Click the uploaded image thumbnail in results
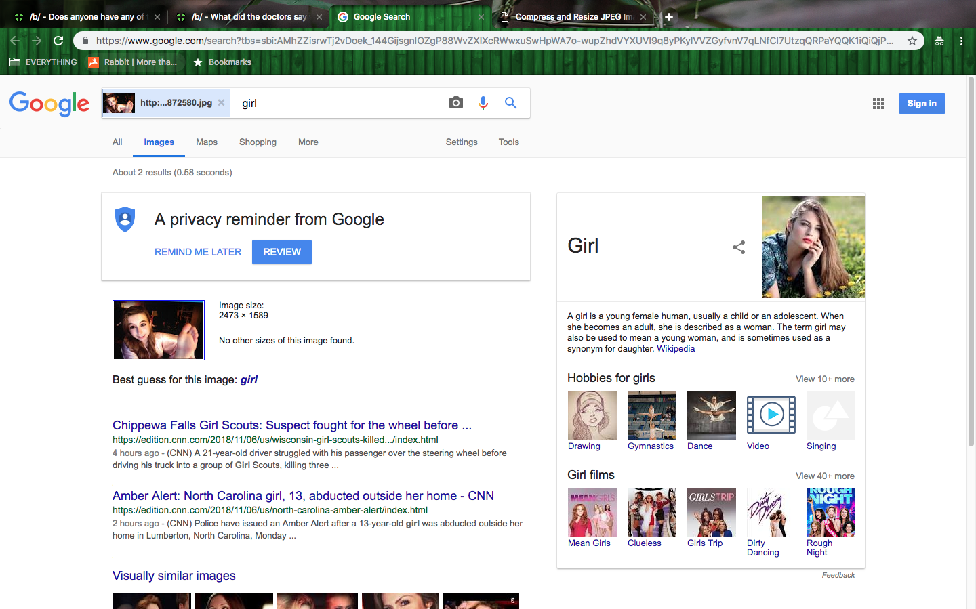Image resolution: width=976 pixels, height=609 pixels. point(159,330)
